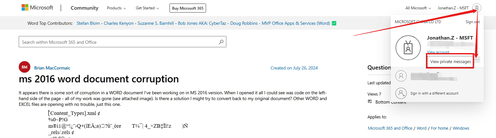
Task: Click the add-account person icon
Action: point(401,93)
